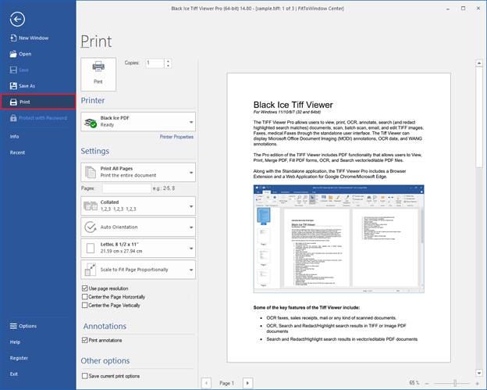Click the Pages range input field
This screenshot has height=390, width=487.
pos(126,188)
